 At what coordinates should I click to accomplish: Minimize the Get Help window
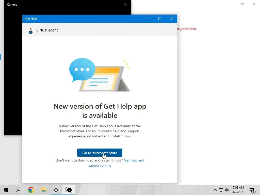(x=148, y=19)
